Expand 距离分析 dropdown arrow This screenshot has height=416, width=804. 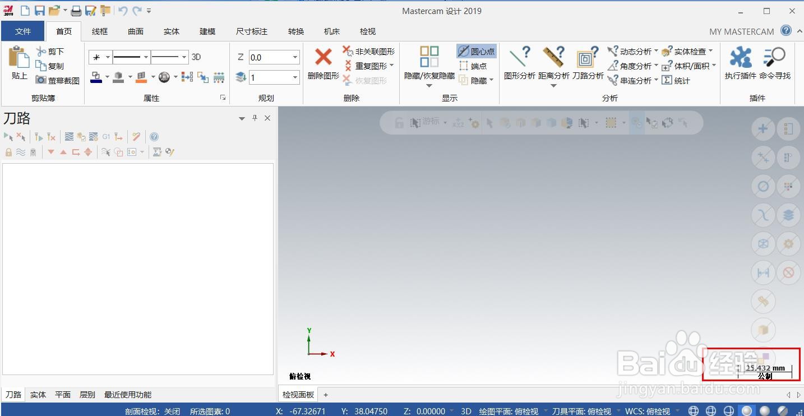coord(553,86)
